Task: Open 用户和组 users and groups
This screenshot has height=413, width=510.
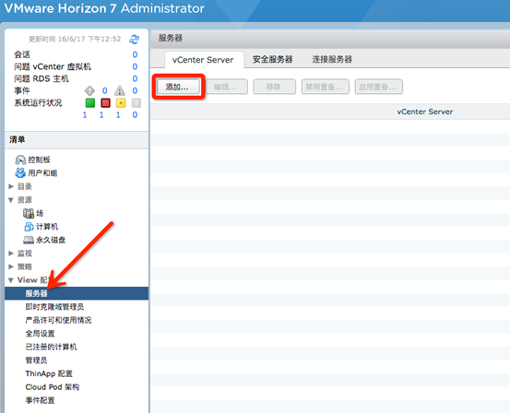Action: [36, 173]
